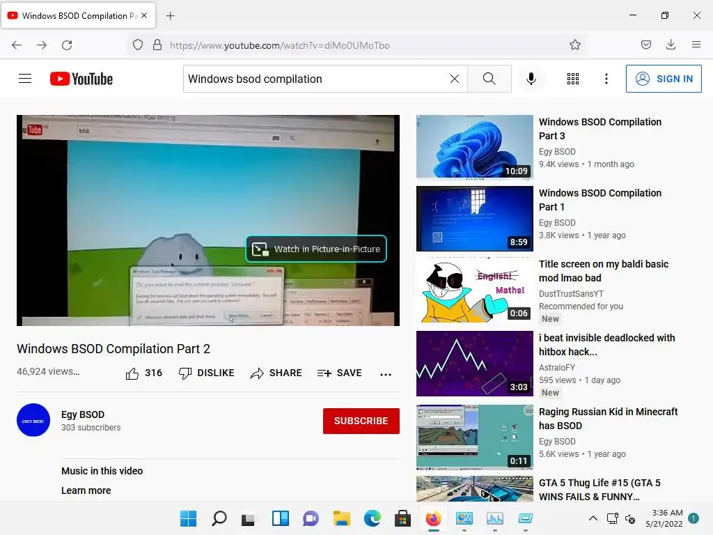
Task: Open the Egy BSOD channel avatar
Action: coord(33,420)
